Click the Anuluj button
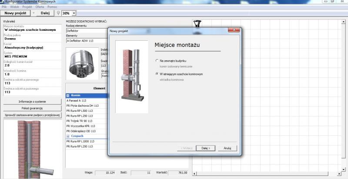Image resolution: width=348 pixels, height=179 pixels. click(x=227, y=148)
